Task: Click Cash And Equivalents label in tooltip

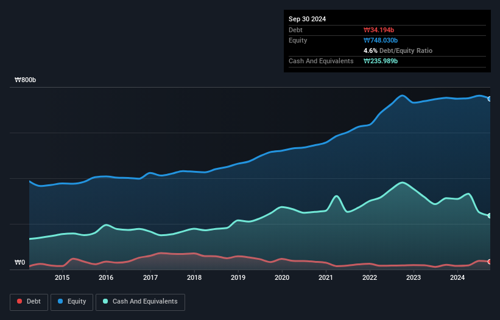Action: click(321, 61)
